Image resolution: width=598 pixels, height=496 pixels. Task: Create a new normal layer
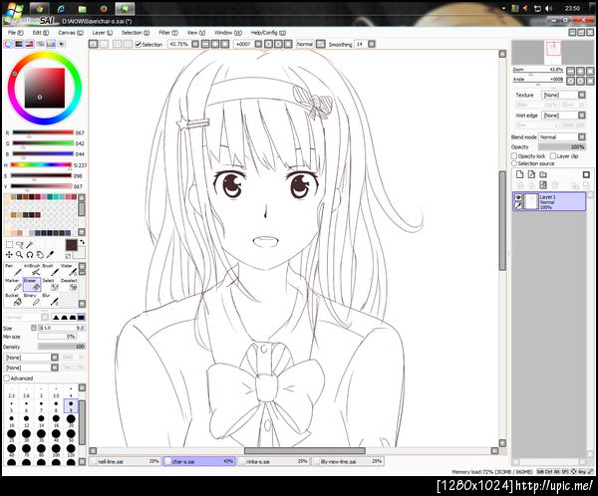(x=519, y=174)
